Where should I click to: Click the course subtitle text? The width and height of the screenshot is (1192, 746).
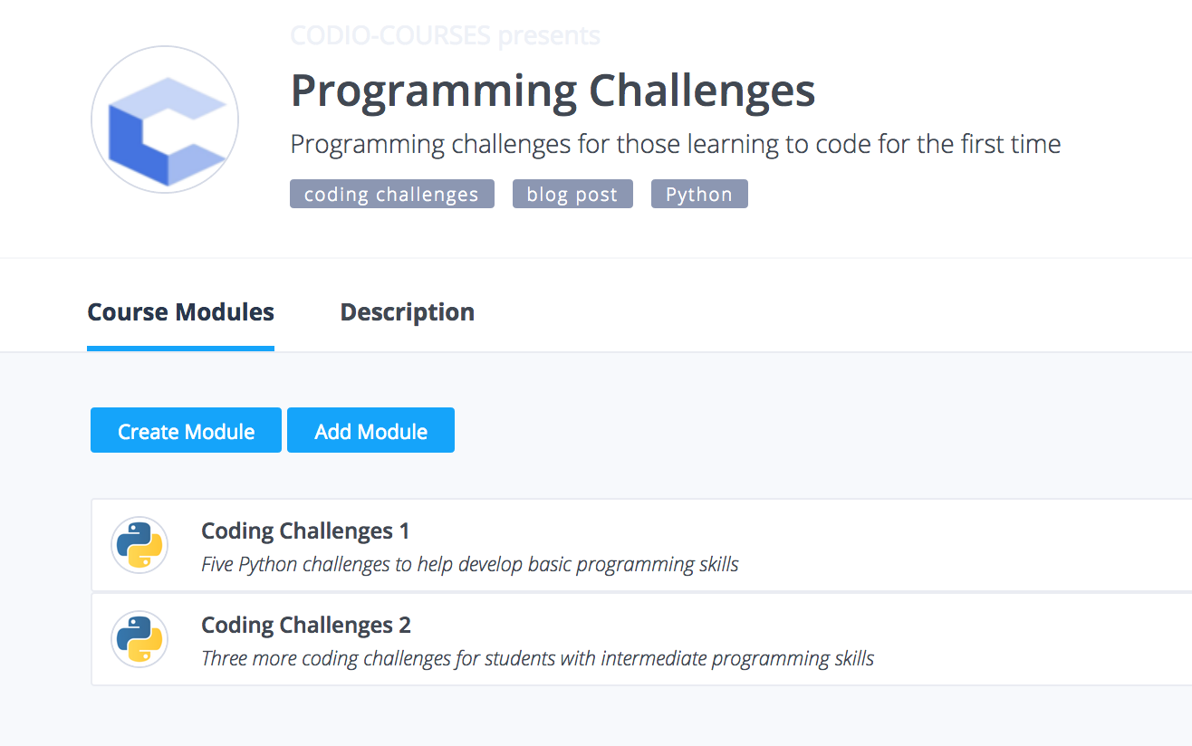click(675, 143)
